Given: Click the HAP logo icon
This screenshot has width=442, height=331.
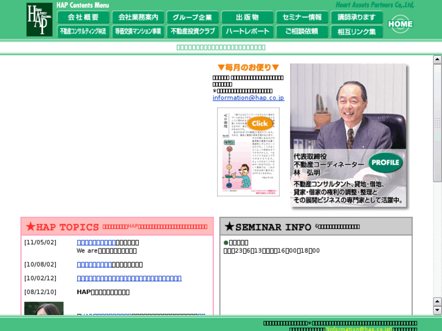Looking at the screenshot, I should [40, 19].
